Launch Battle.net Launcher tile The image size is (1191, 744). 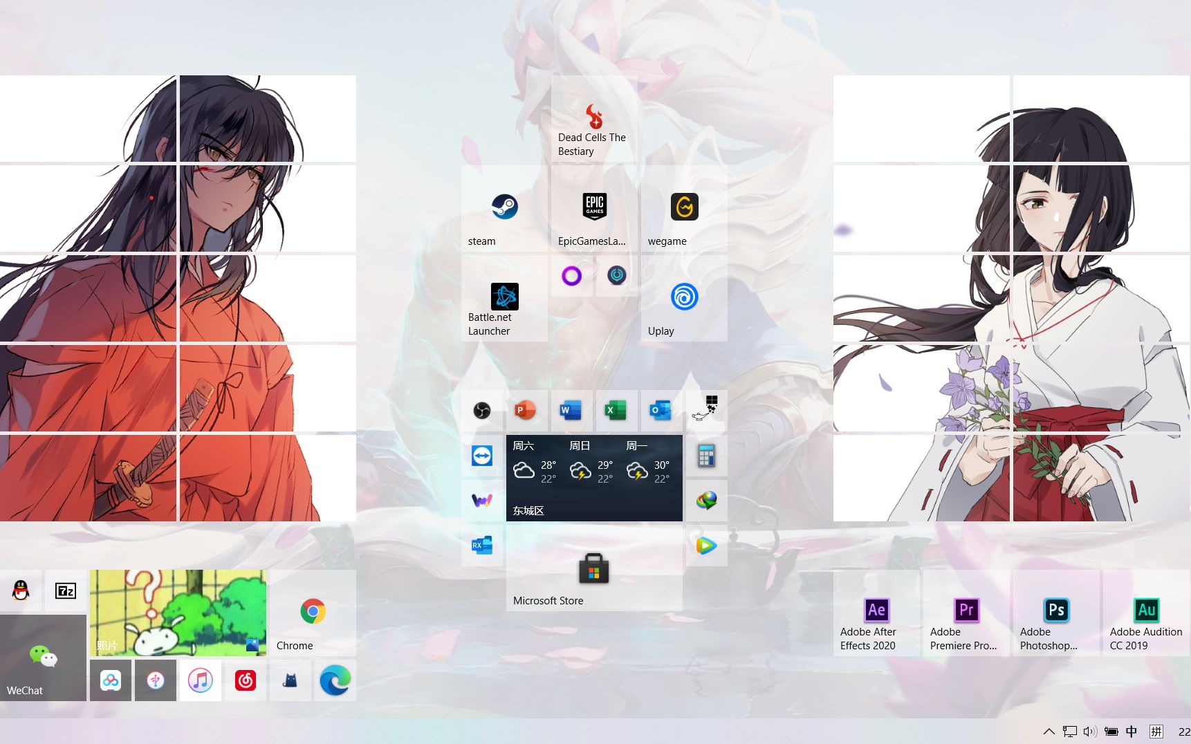coord(504,298)
